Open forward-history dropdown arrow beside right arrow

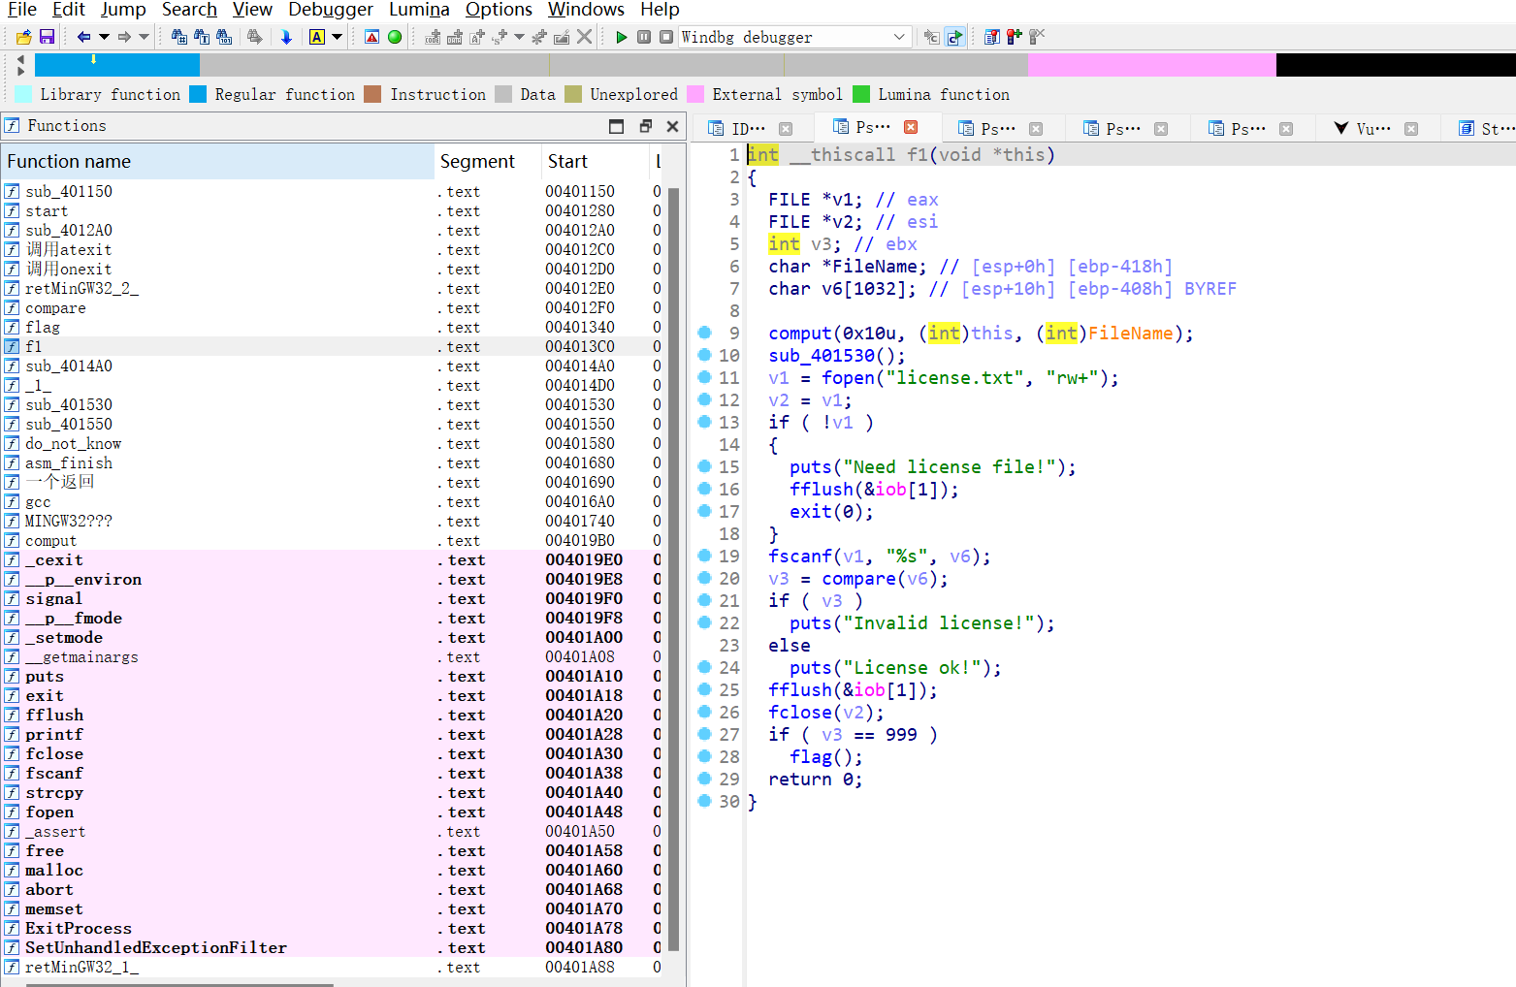click(145, 37)
